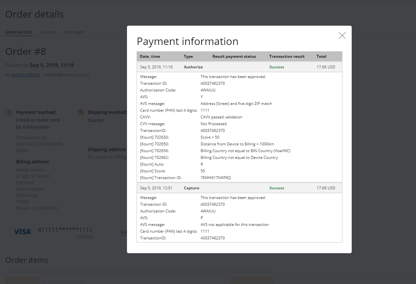This screenshot has width=416, height=284.
Task: Click the brown shipping method box icon
Action: [x=80, y=112]
